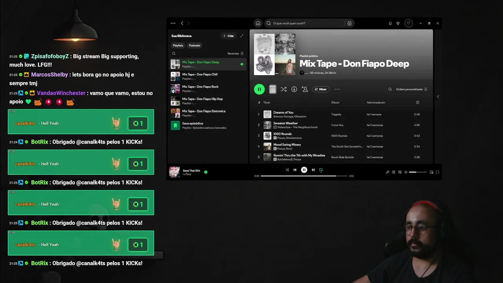Click the Brennan Savage, Killstation artist text

[290, 117]
